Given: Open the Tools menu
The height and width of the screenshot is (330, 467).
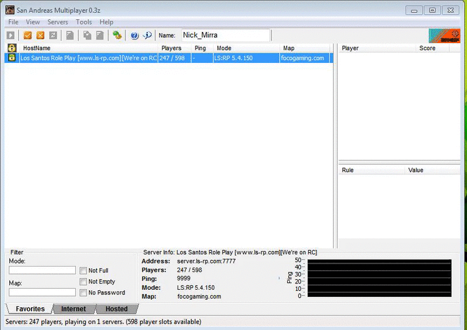Looking at the screenshot, I should (83, 22).
